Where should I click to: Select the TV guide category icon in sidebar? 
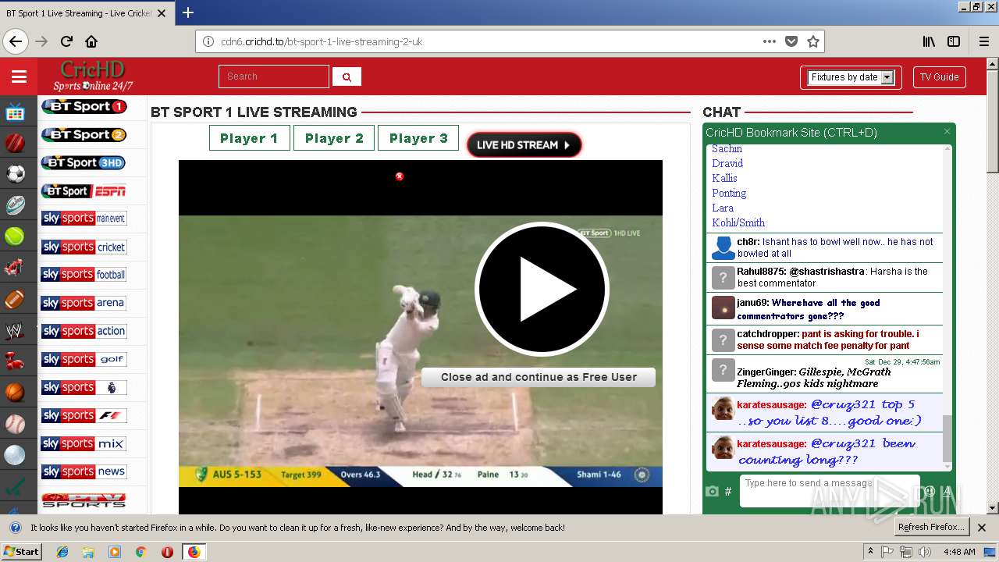click(x=15, y=112)
